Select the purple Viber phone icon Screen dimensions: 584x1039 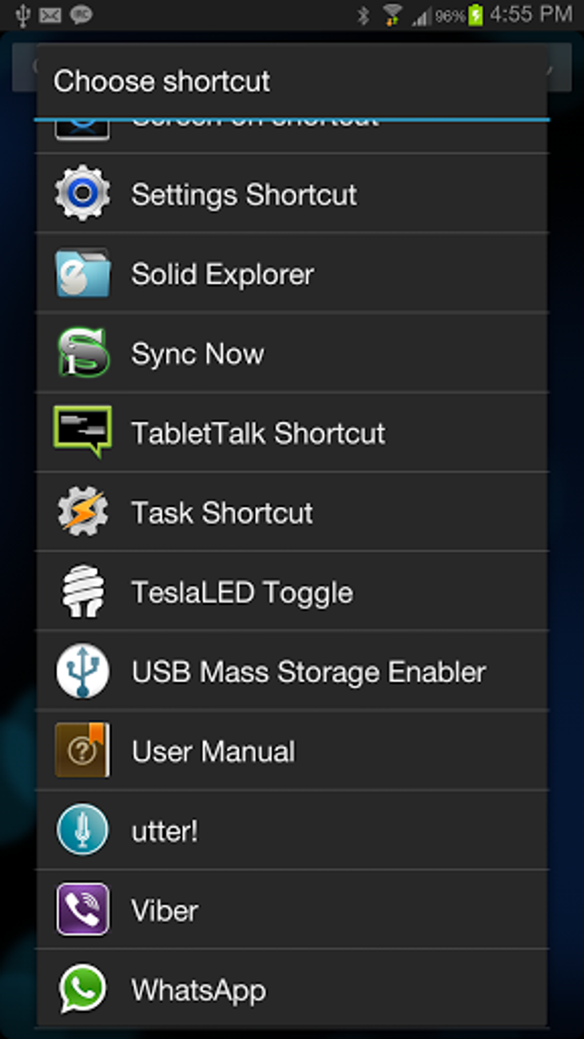click(x=82, y=909)
